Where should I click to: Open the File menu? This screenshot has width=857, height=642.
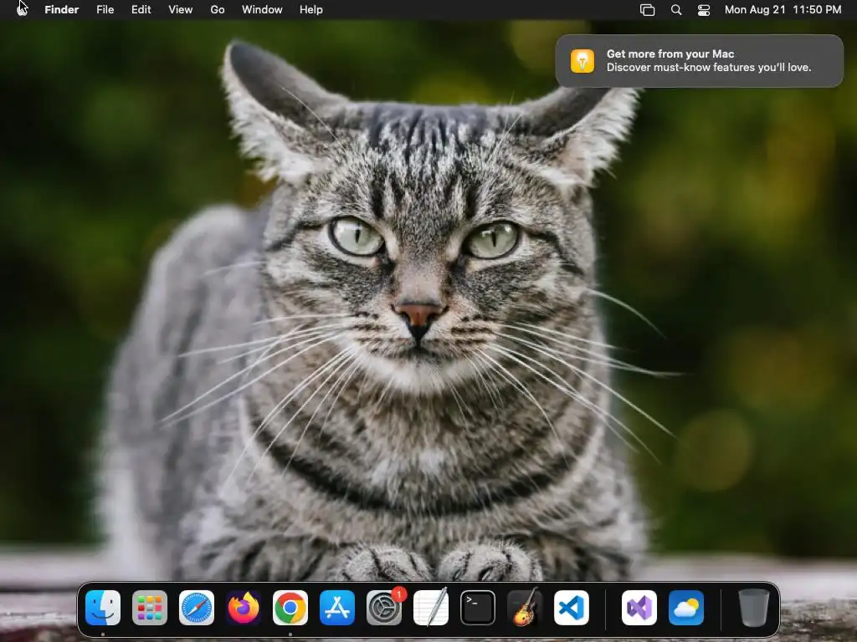point(105,10)
